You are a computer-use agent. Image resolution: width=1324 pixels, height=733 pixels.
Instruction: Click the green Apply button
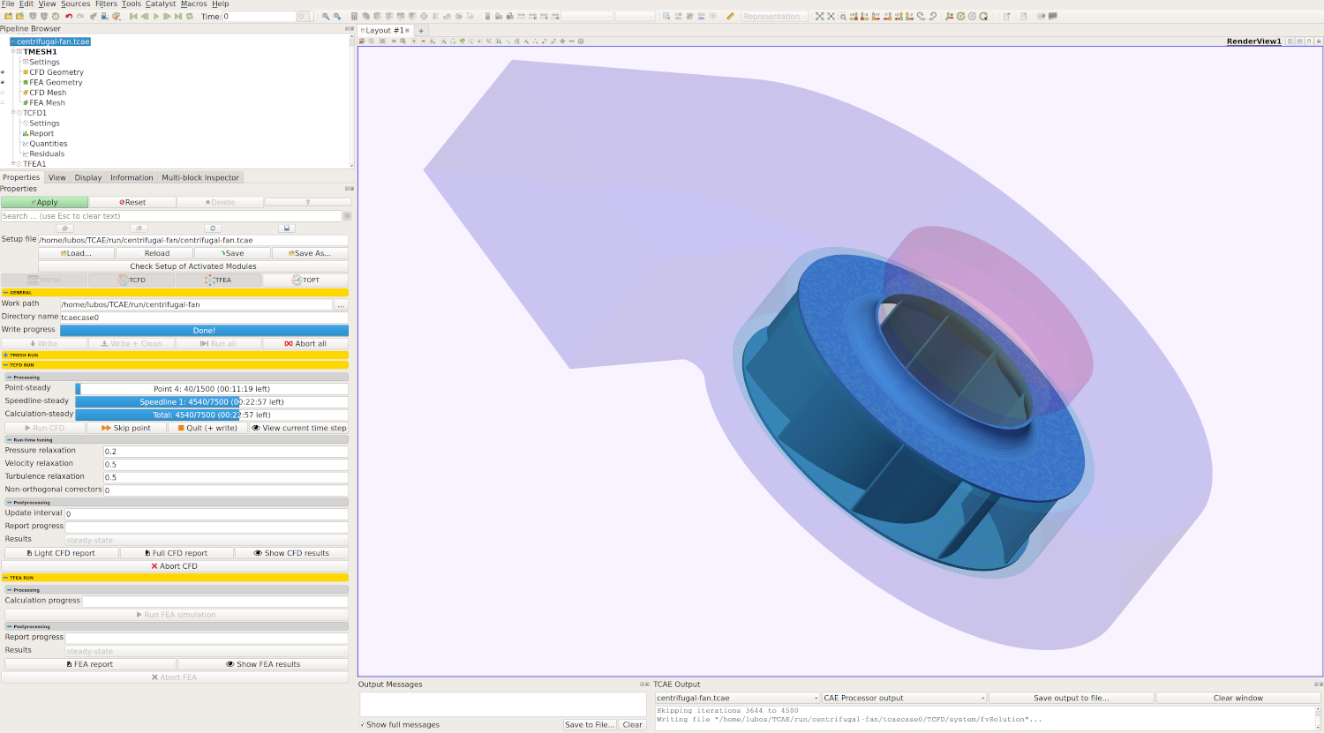(44, 202)
